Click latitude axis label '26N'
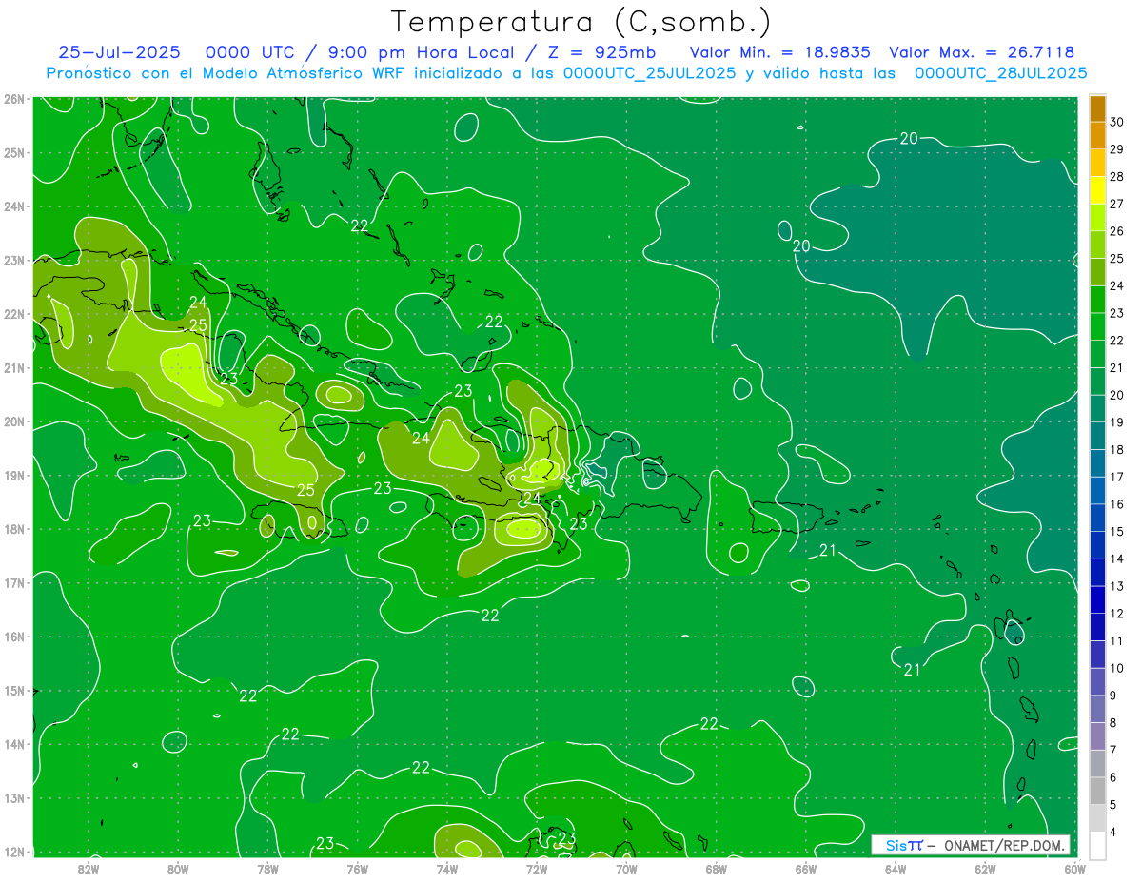Image resolution: width=1142 pixels, height=882 pixels. [x=14, y=99]
